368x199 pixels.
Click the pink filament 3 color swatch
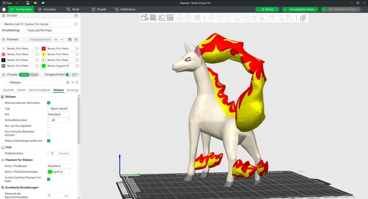pyautogui.click(x=3, y=54)
